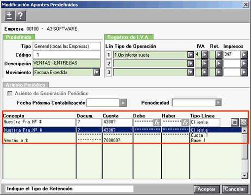
Task: Click scroll down arrow in entries list
Action: [245, 176]
